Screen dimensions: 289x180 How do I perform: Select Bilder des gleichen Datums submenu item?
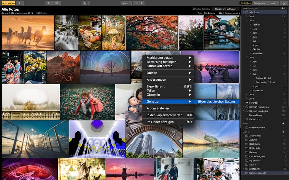[x=217, y=102]
